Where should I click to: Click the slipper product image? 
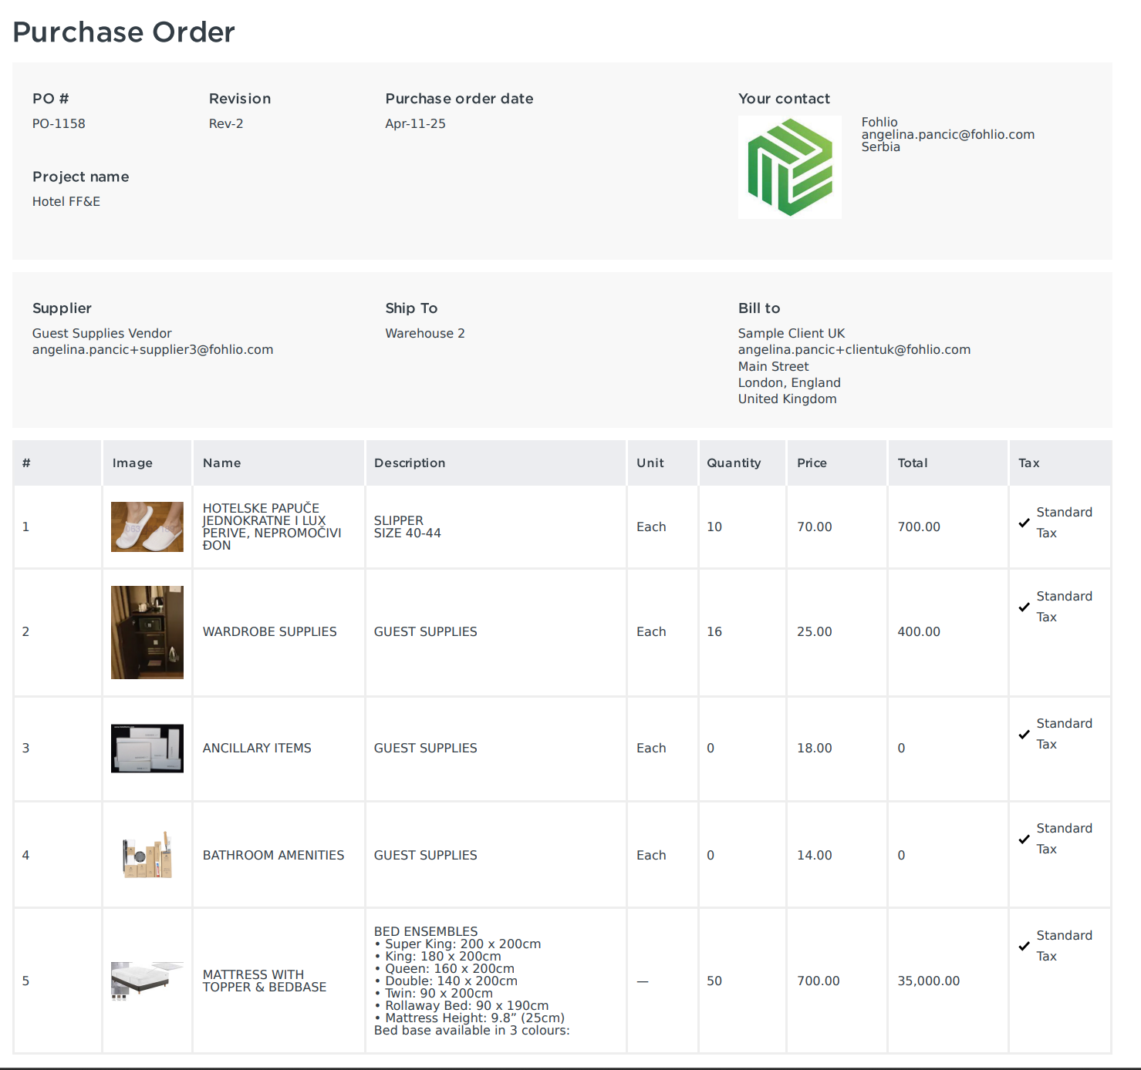(x=147, y=527)
